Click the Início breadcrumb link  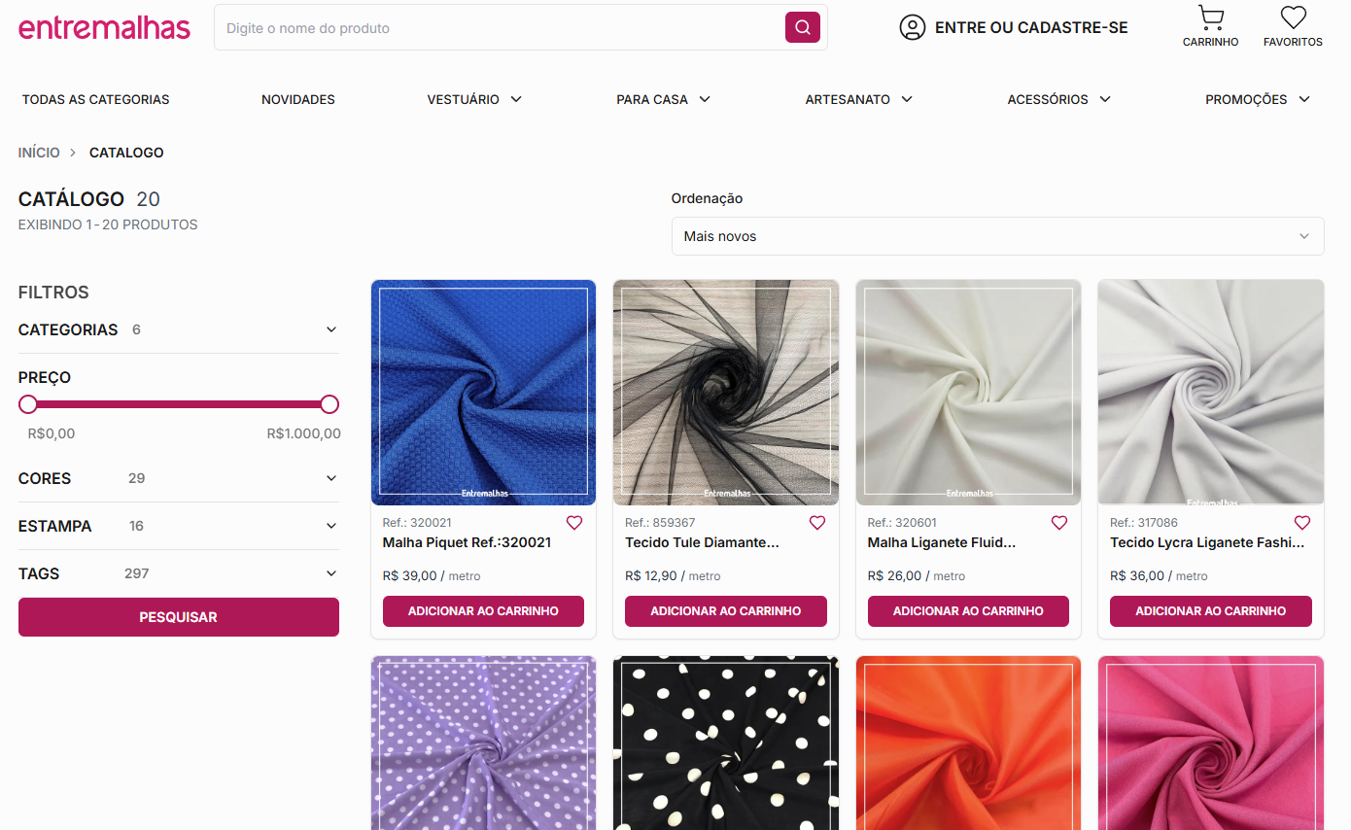point(39,153)
